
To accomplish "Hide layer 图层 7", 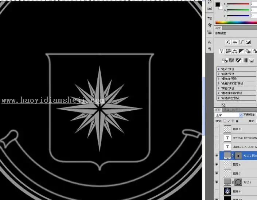I will click(217, 173).
